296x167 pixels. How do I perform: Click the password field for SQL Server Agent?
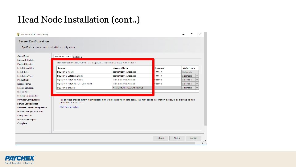pyautogui.click(x=168, y=72)
